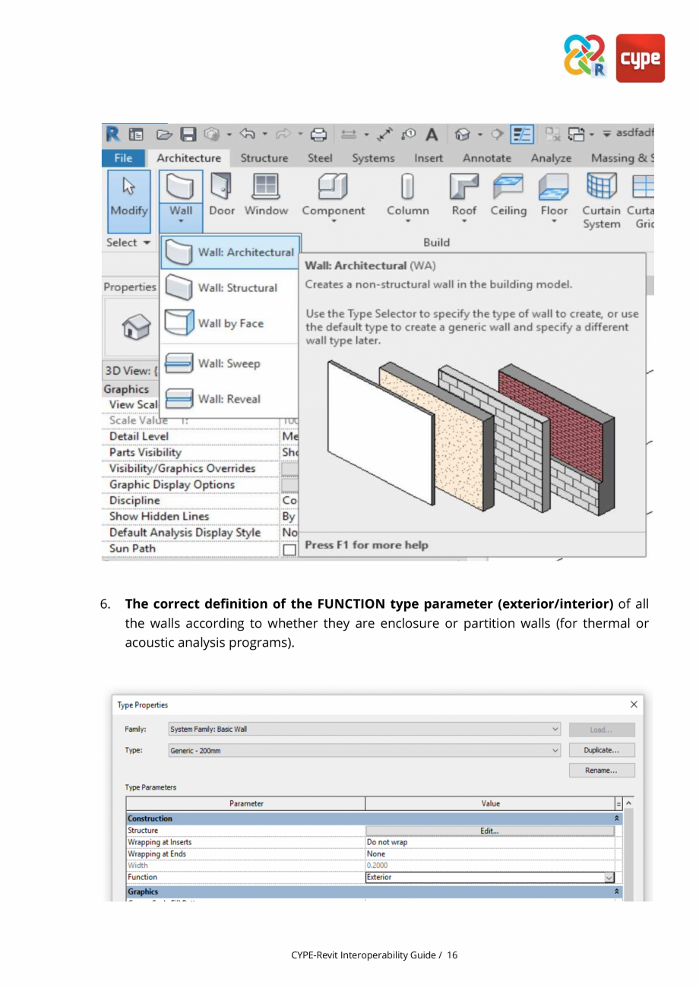Viewport: 699px width, 988px height.
Task: Select the Modify tool
Action: coord(128,192)
